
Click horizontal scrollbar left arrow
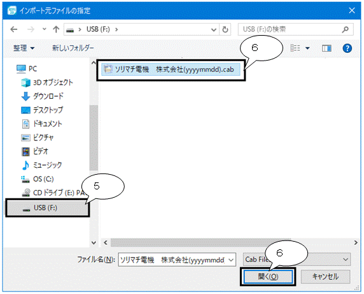(x=106, y=242)
